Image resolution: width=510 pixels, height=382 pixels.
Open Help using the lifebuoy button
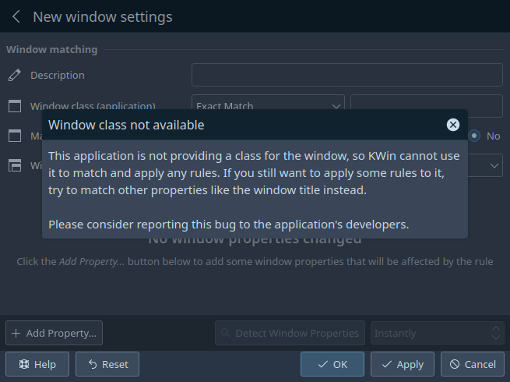(37, 364)
